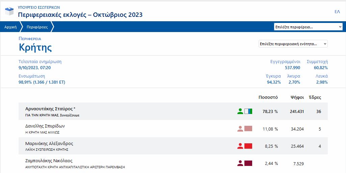Select candidate Ζαμπουλάκης Νικόλαος
The width and height of the screenshot is (346, 173).
(x=49, y=161)
